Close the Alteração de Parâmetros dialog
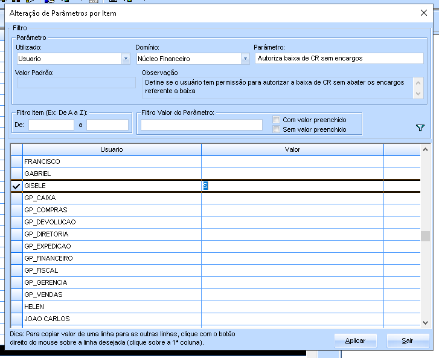This screenshot has width=439, height=358. point(423,13)
